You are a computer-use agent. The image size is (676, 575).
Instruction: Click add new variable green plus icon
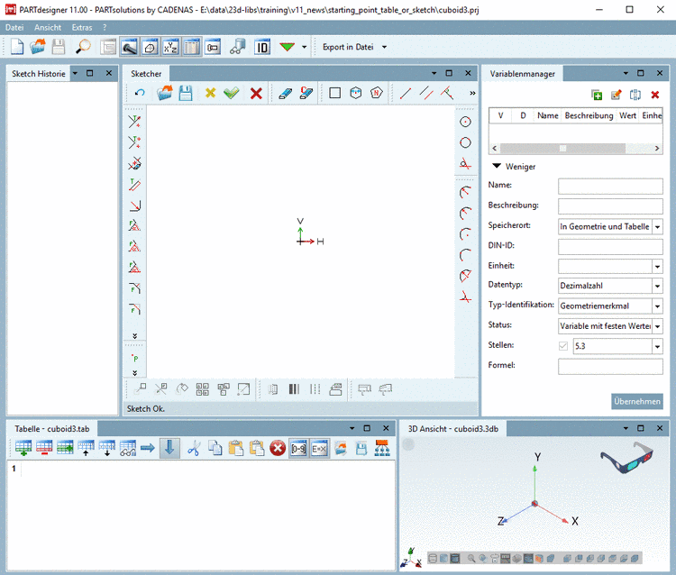(597, 95)
